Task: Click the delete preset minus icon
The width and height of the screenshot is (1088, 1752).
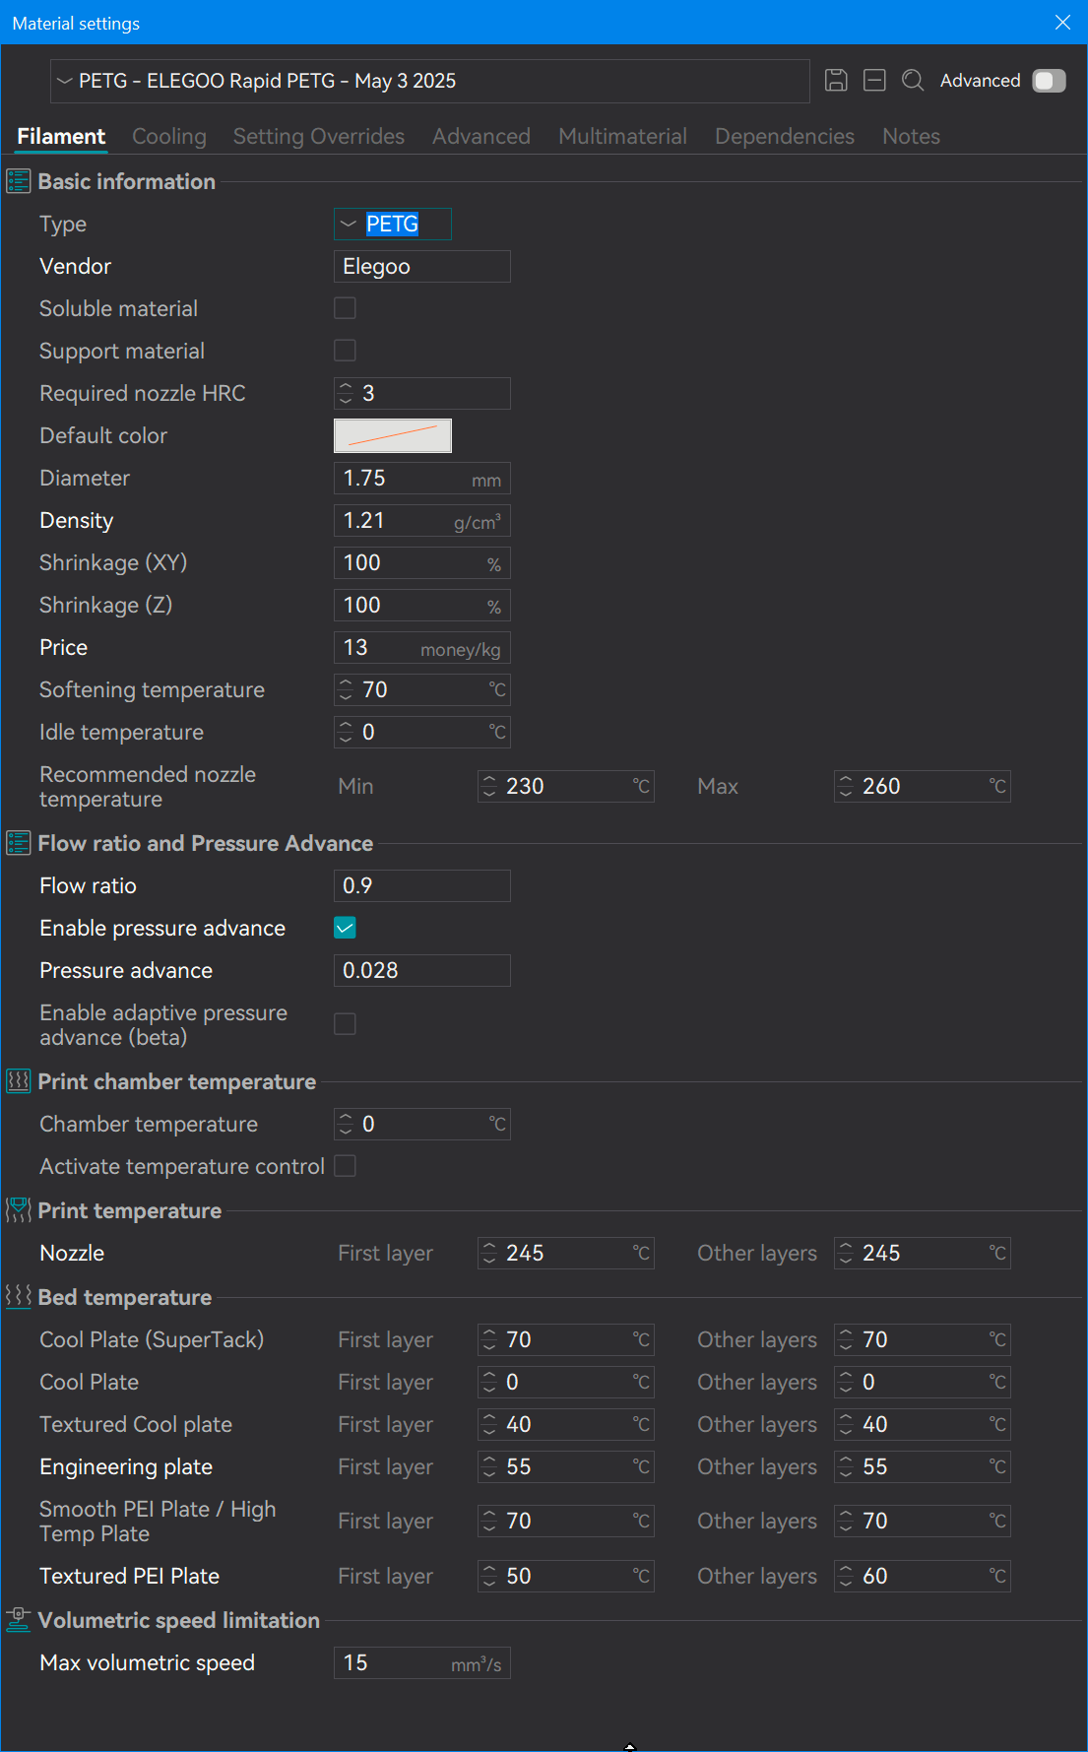Action: coord(874,81)
